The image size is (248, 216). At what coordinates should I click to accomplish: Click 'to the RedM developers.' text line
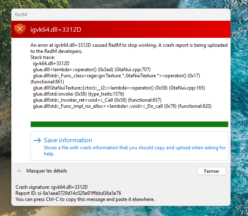tap(56, 51)
